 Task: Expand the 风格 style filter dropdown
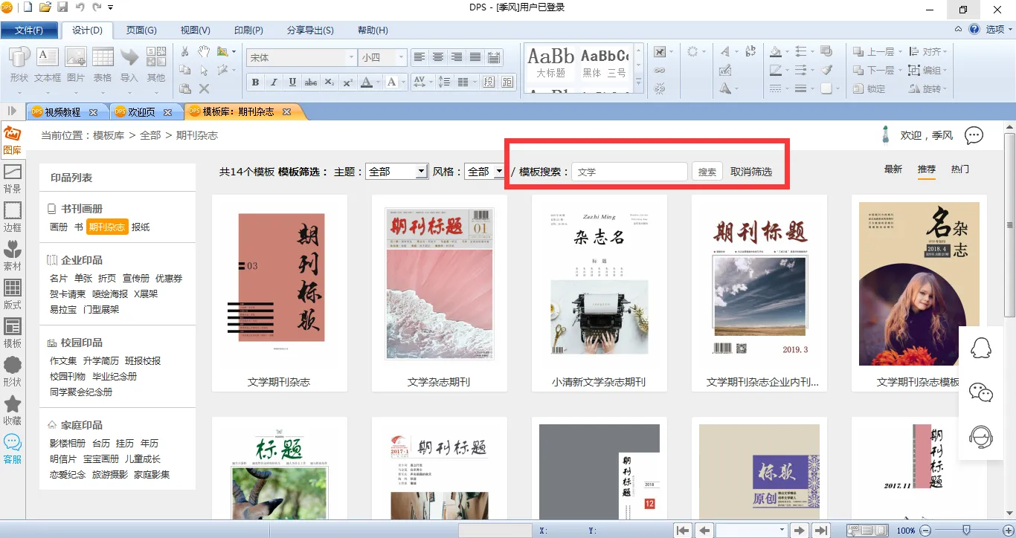pyautogui.click(x=498, y=172)
